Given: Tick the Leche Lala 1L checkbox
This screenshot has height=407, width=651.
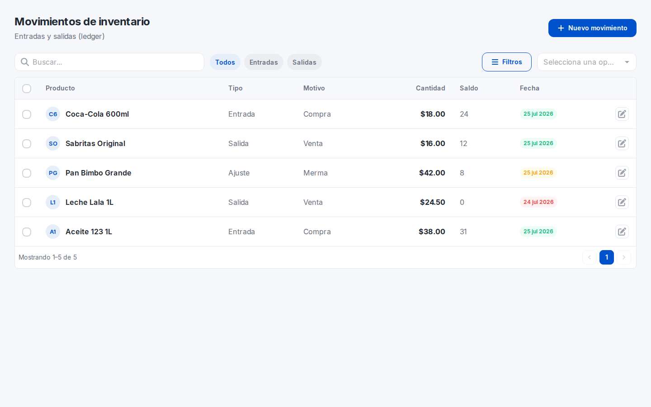Looking at the screenshot, I should [27, 203].
